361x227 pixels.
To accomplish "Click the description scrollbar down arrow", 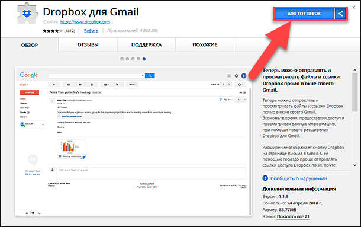I will [x=354, y=165].
